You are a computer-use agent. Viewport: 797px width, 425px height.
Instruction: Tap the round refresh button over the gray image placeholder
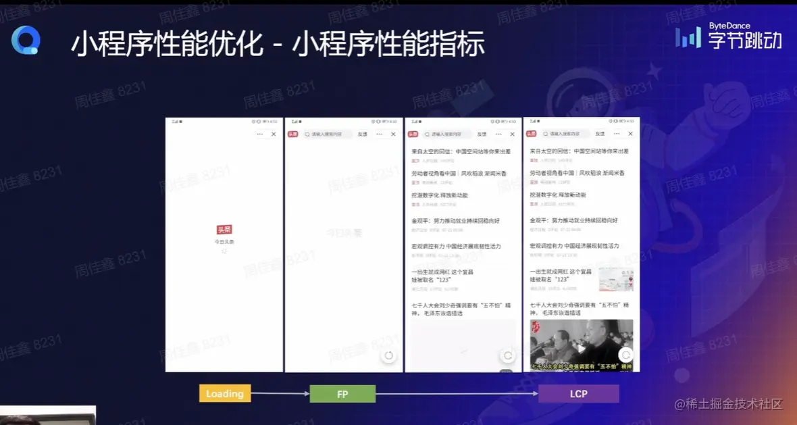pos(508,356)
